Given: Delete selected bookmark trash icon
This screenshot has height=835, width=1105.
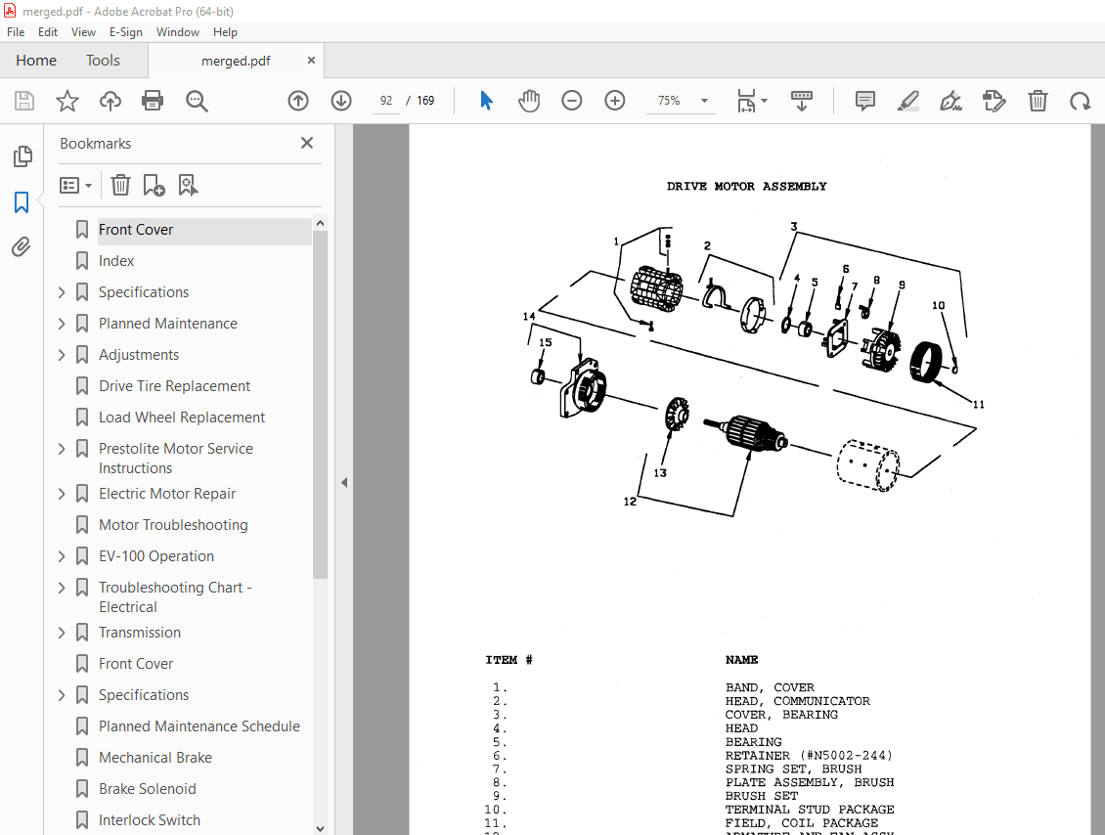Looking at the screenshot, I should coord(120,185).
